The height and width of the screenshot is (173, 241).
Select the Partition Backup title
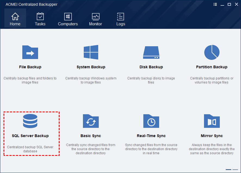pyautogui.click(x=212, y=67)
